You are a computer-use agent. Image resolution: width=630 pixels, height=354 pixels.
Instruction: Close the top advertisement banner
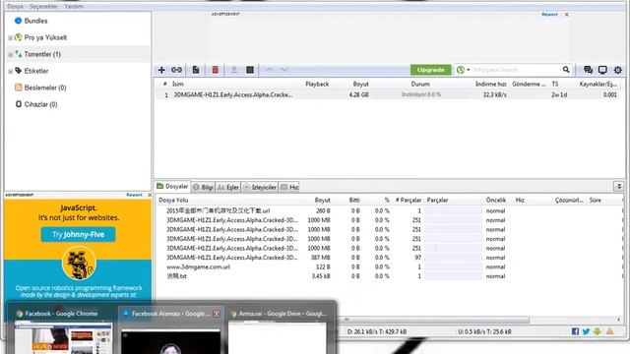(567, 15)
